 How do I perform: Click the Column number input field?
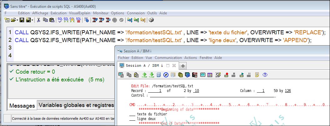pos(260,91)
